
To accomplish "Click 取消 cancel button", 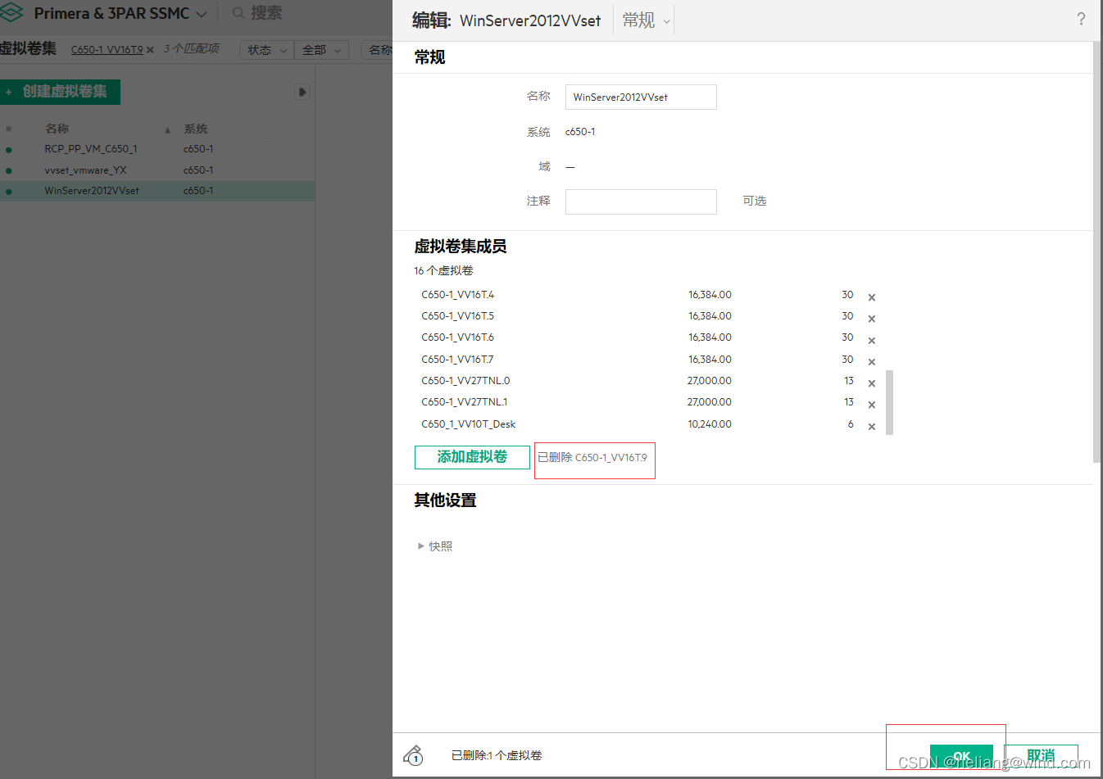I will [1041, 755].
